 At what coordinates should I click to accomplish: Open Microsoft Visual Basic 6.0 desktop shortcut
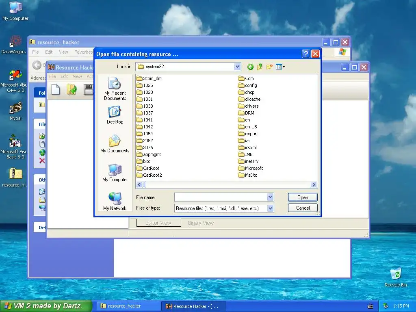point(14,147)
